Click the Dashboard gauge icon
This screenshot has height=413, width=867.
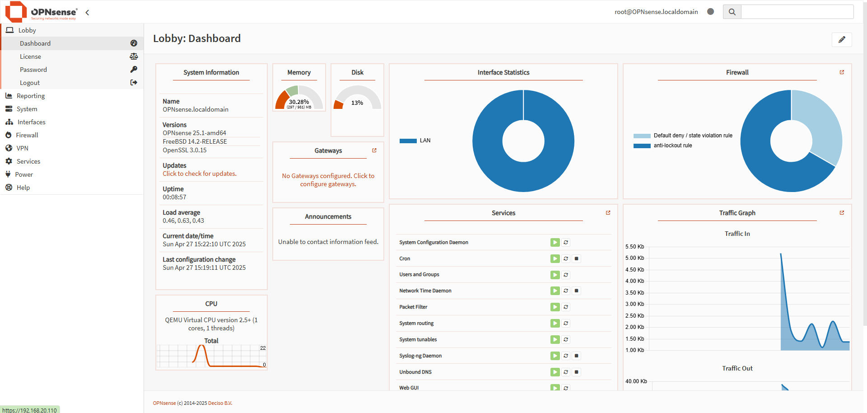pos(134,43)
